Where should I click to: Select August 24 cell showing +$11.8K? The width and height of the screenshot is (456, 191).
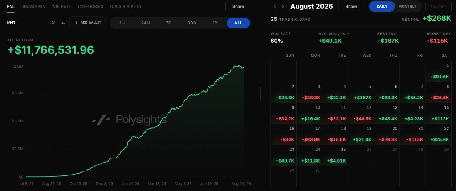pos(309,155)
